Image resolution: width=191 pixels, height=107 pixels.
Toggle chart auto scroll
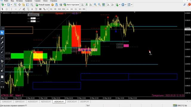pos(108,5)
